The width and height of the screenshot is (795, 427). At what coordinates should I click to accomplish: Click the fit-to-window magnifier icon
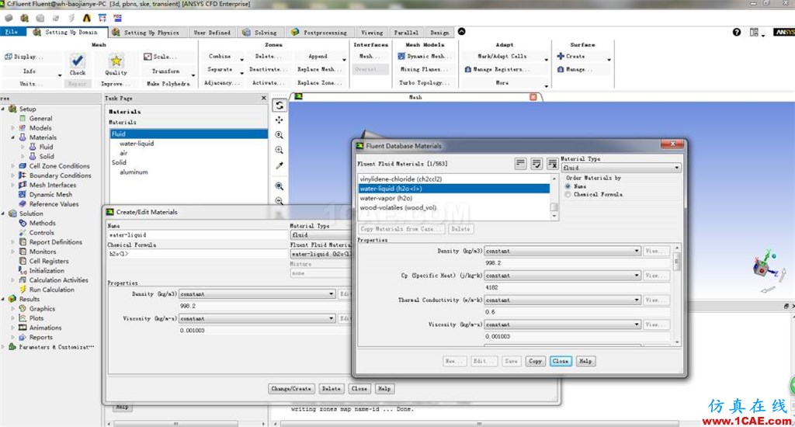coord(279,186)
